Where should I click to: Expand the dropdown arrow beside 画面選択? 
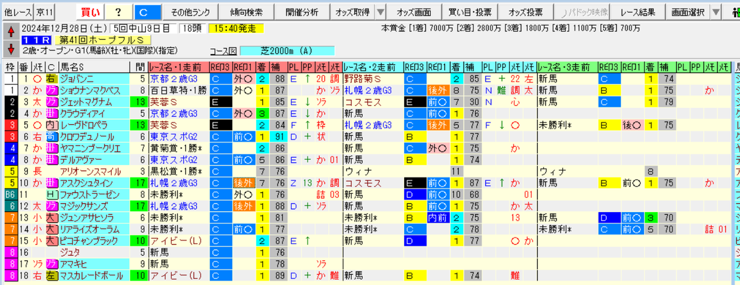click(x=716, y=12)
